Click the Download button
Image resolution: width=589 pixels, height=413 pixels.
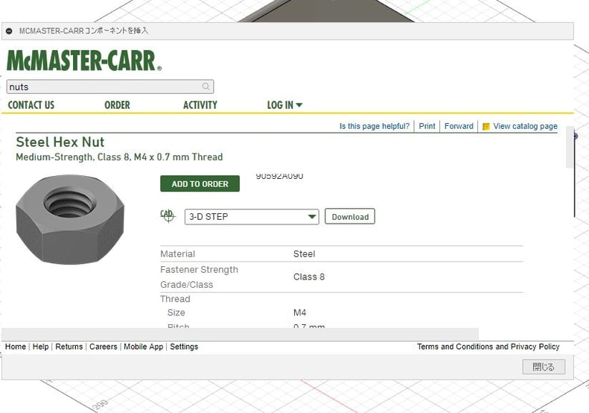click(350, 216)
